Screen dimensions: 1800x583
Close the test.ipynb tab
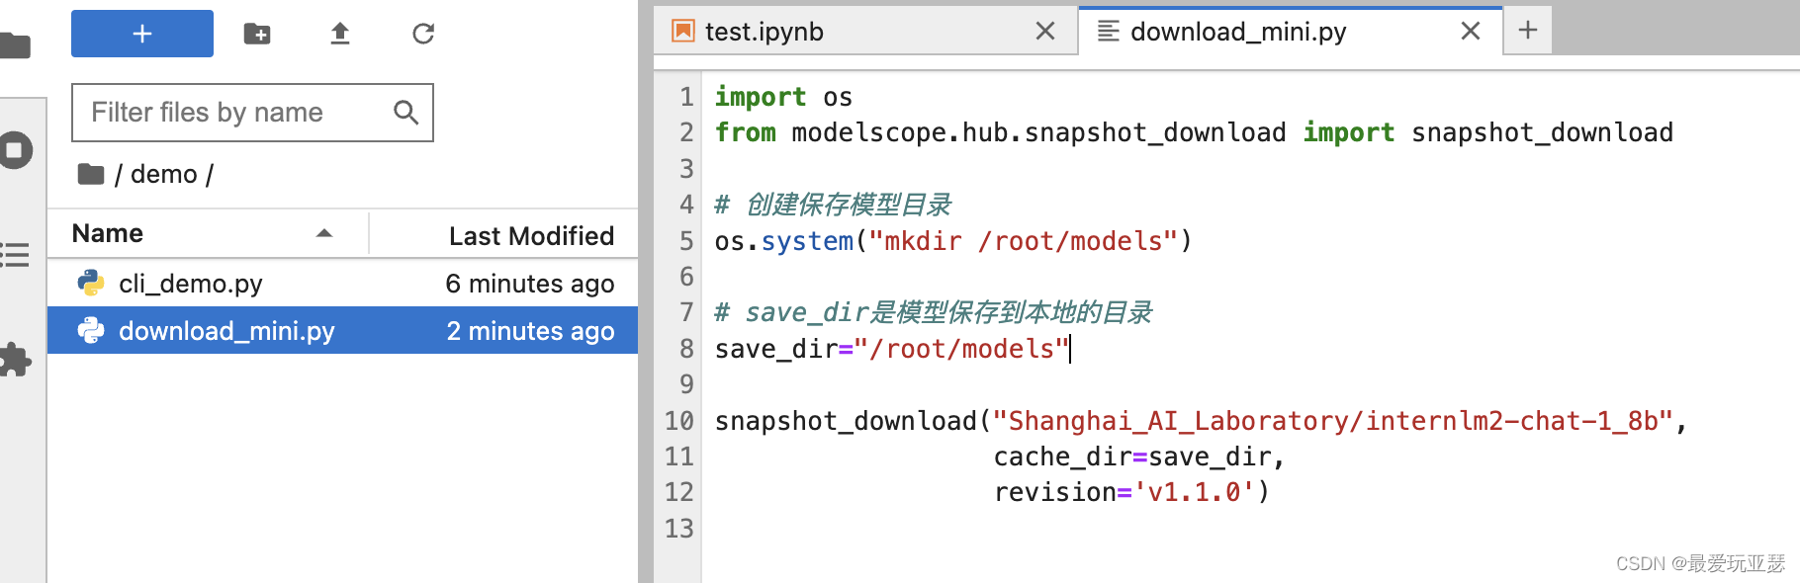click(x=1045, y=32)
